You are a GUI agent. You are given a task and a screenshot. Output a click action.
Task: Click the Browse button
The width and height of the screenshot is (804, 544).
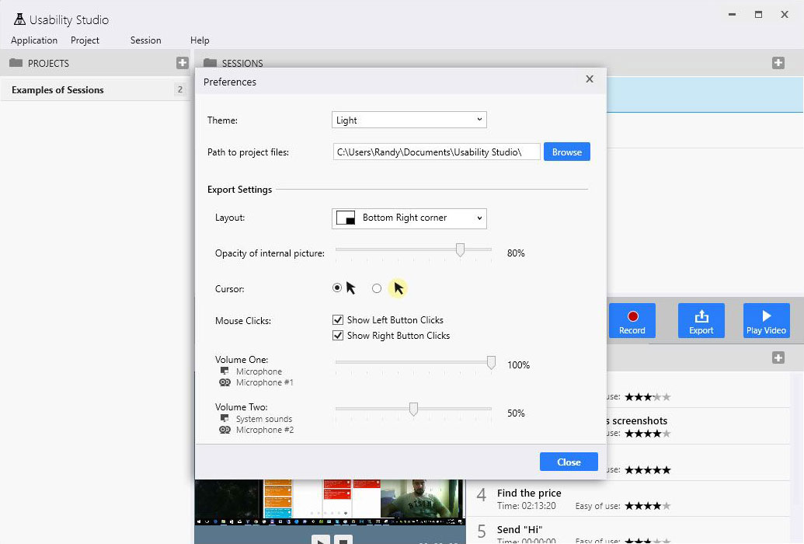click(566, 152)
